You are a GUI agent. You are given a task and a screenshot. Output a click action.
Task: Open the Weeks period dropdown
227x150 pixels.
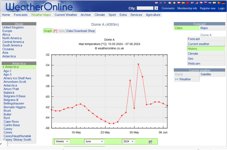(x=62, y=141)
